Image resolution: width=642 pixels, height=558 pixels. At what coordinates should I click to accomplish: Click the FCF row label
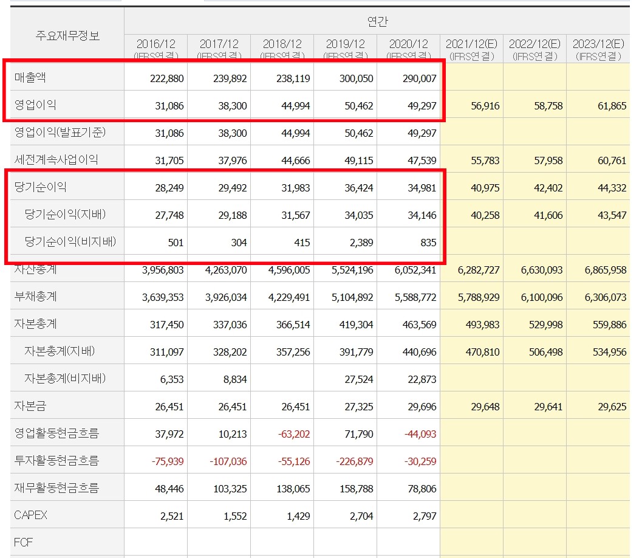pyautogui.click(x=23, y=542)
